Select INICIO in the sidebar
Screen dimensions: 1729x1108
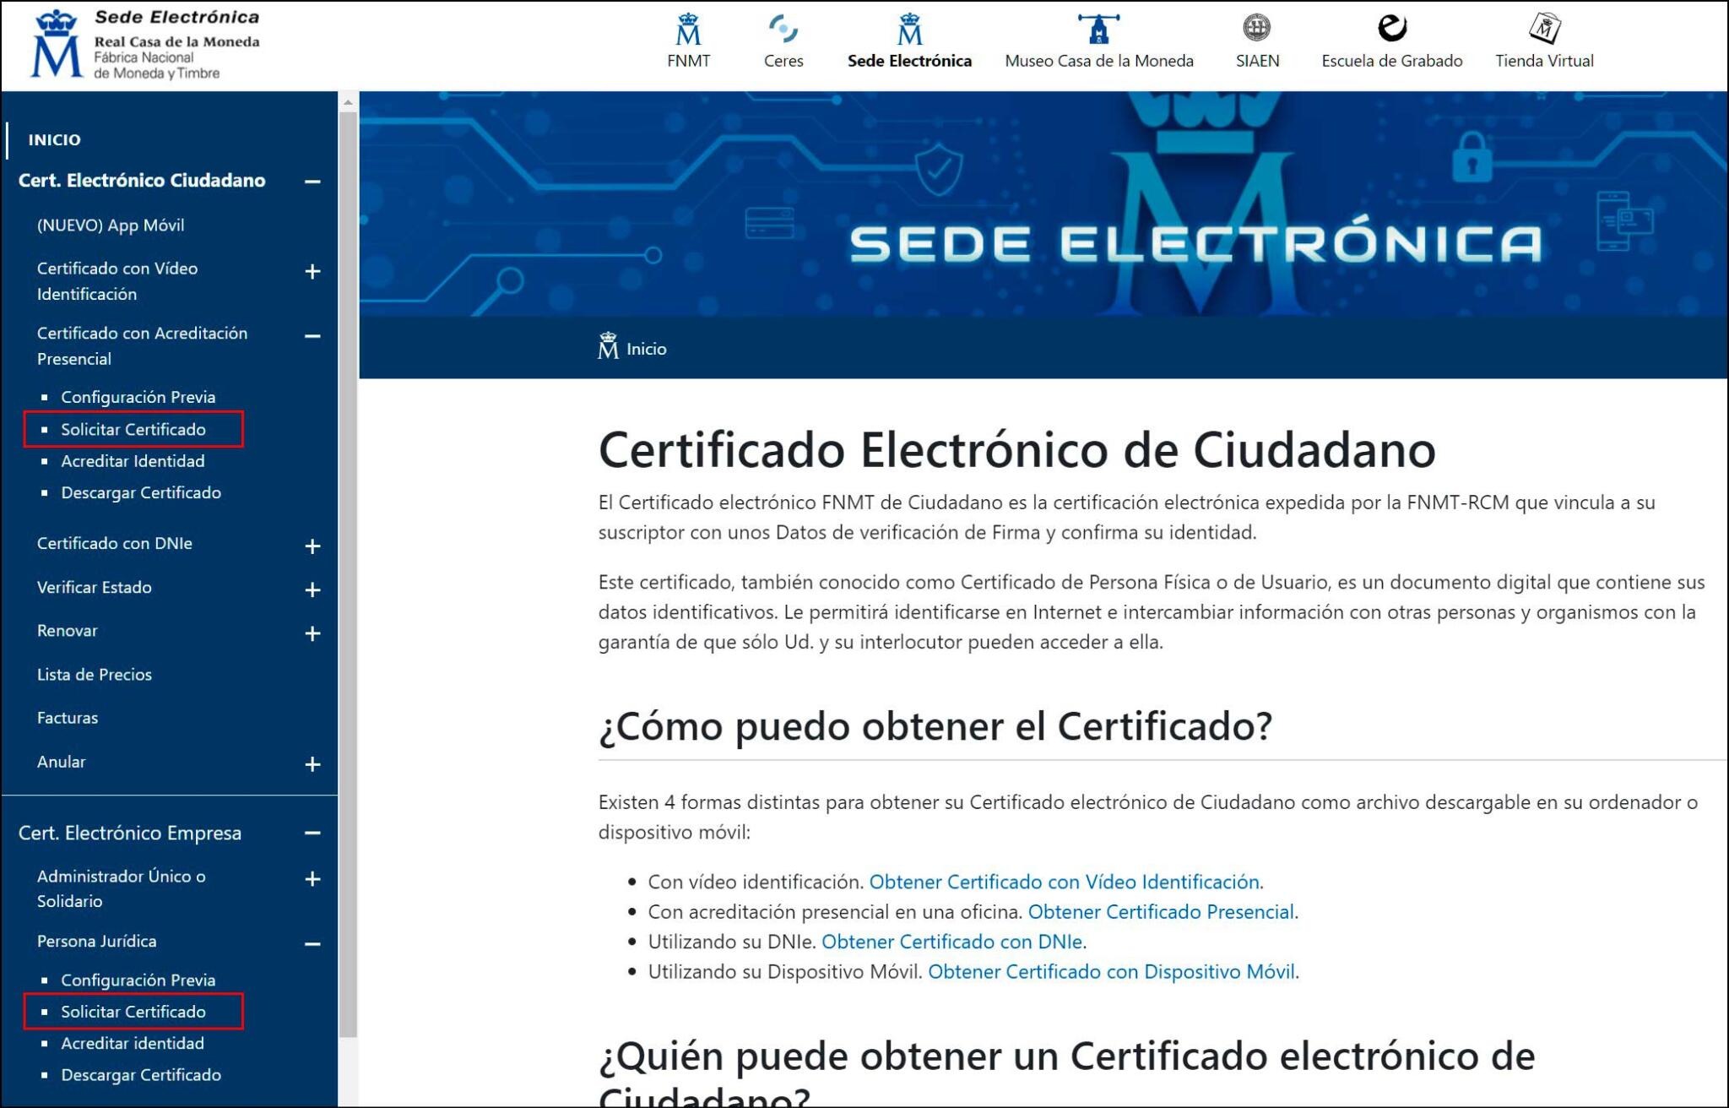(54, 140)
